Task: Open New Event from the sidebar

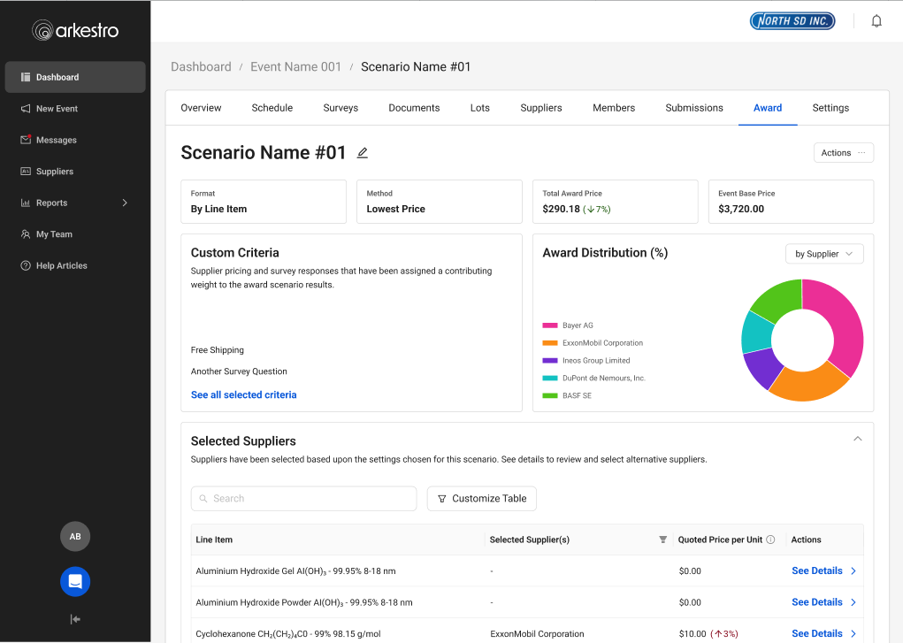Action: tap(57, 108)
